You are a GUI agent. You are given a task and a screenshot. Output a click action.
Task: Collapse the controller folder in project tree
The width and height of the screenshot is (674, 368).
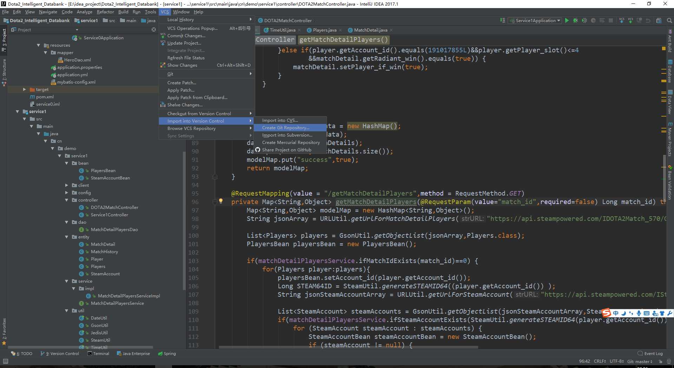[x=67, y=200]
